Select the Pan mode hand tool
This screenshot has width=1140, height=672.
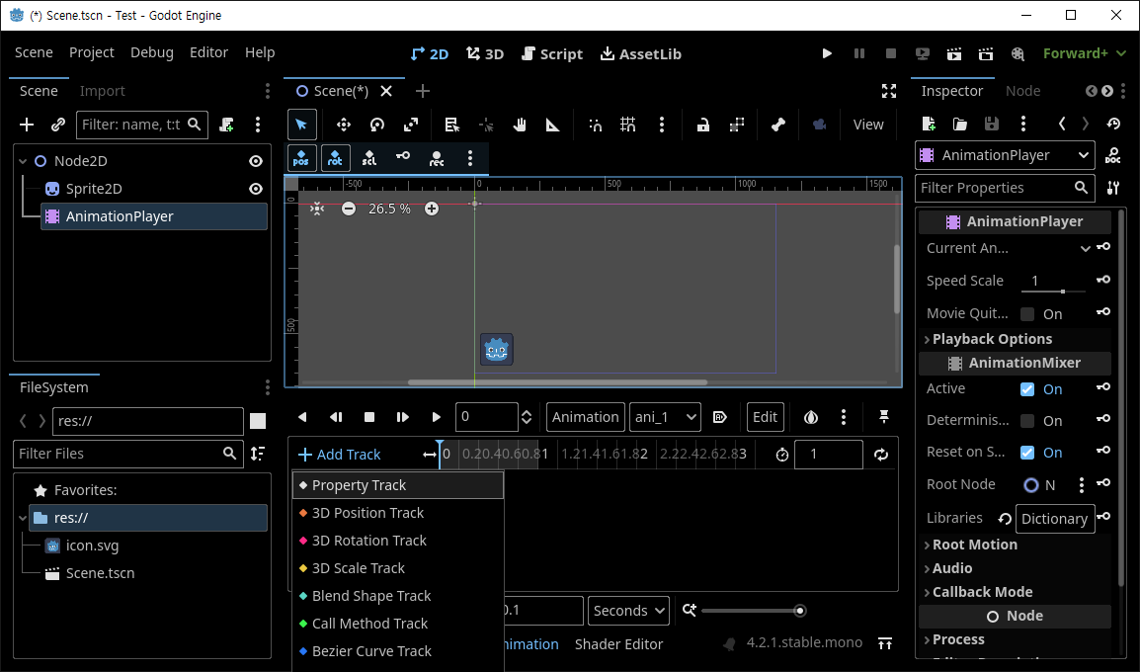point(519,125)
